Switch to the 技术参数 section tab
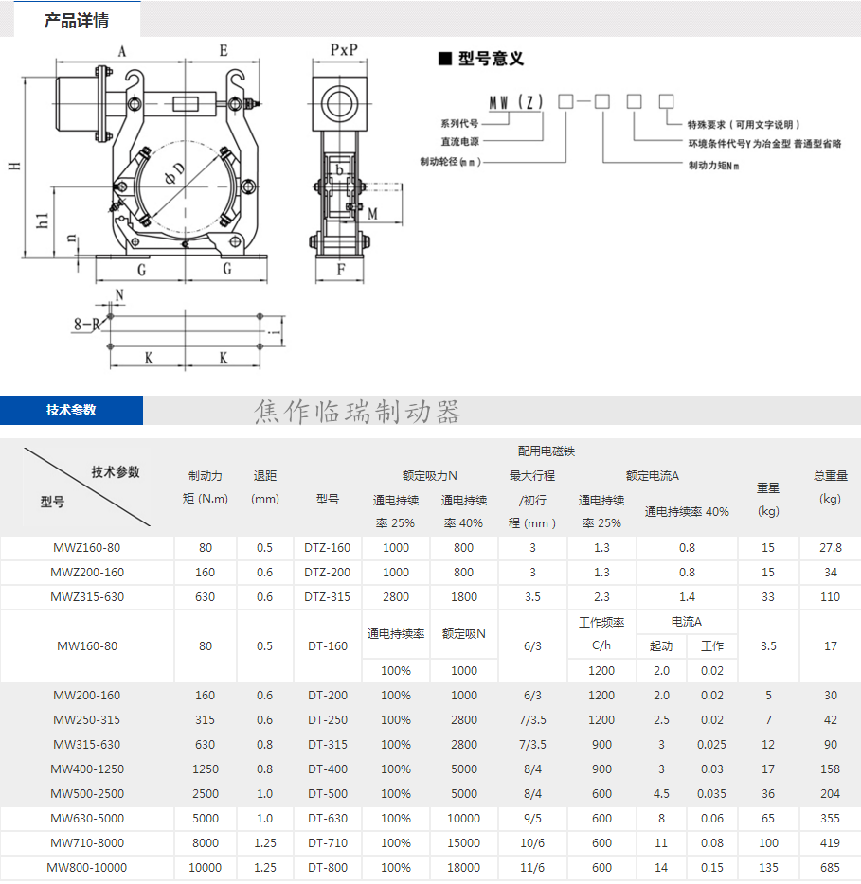 coord(71,411)
